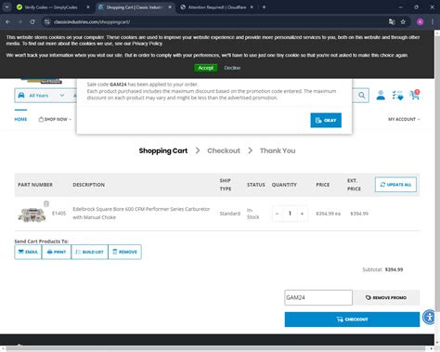440x352 pixels.
Task: Open the carburetor product thumbnail
Action: (x=32, y=215)
